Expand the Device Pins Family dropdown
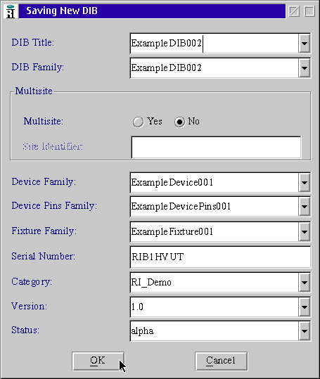 click(305, 207)
